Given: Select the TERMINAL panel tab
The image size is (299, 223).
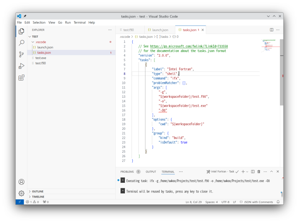Looking at the screenshot, I should pyautogui.click(x=168, y=172).
